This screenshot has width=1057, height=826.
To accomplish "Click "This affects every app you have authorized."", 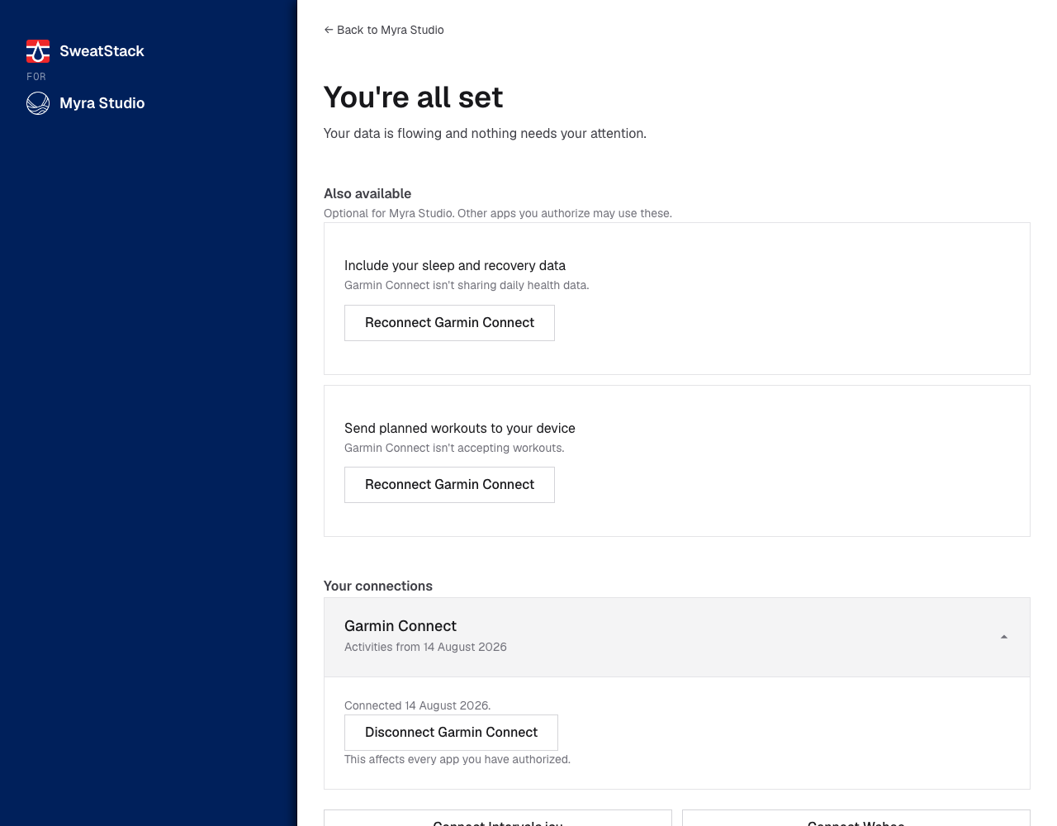I will (457, 759).
